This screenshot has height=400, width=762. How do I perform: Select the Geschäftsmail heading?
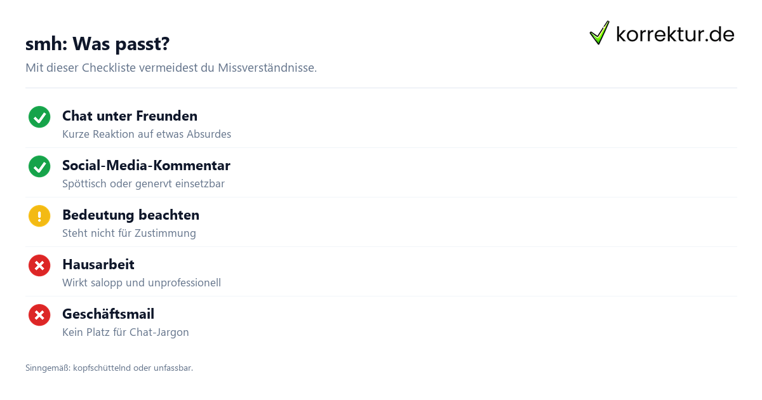108,314
